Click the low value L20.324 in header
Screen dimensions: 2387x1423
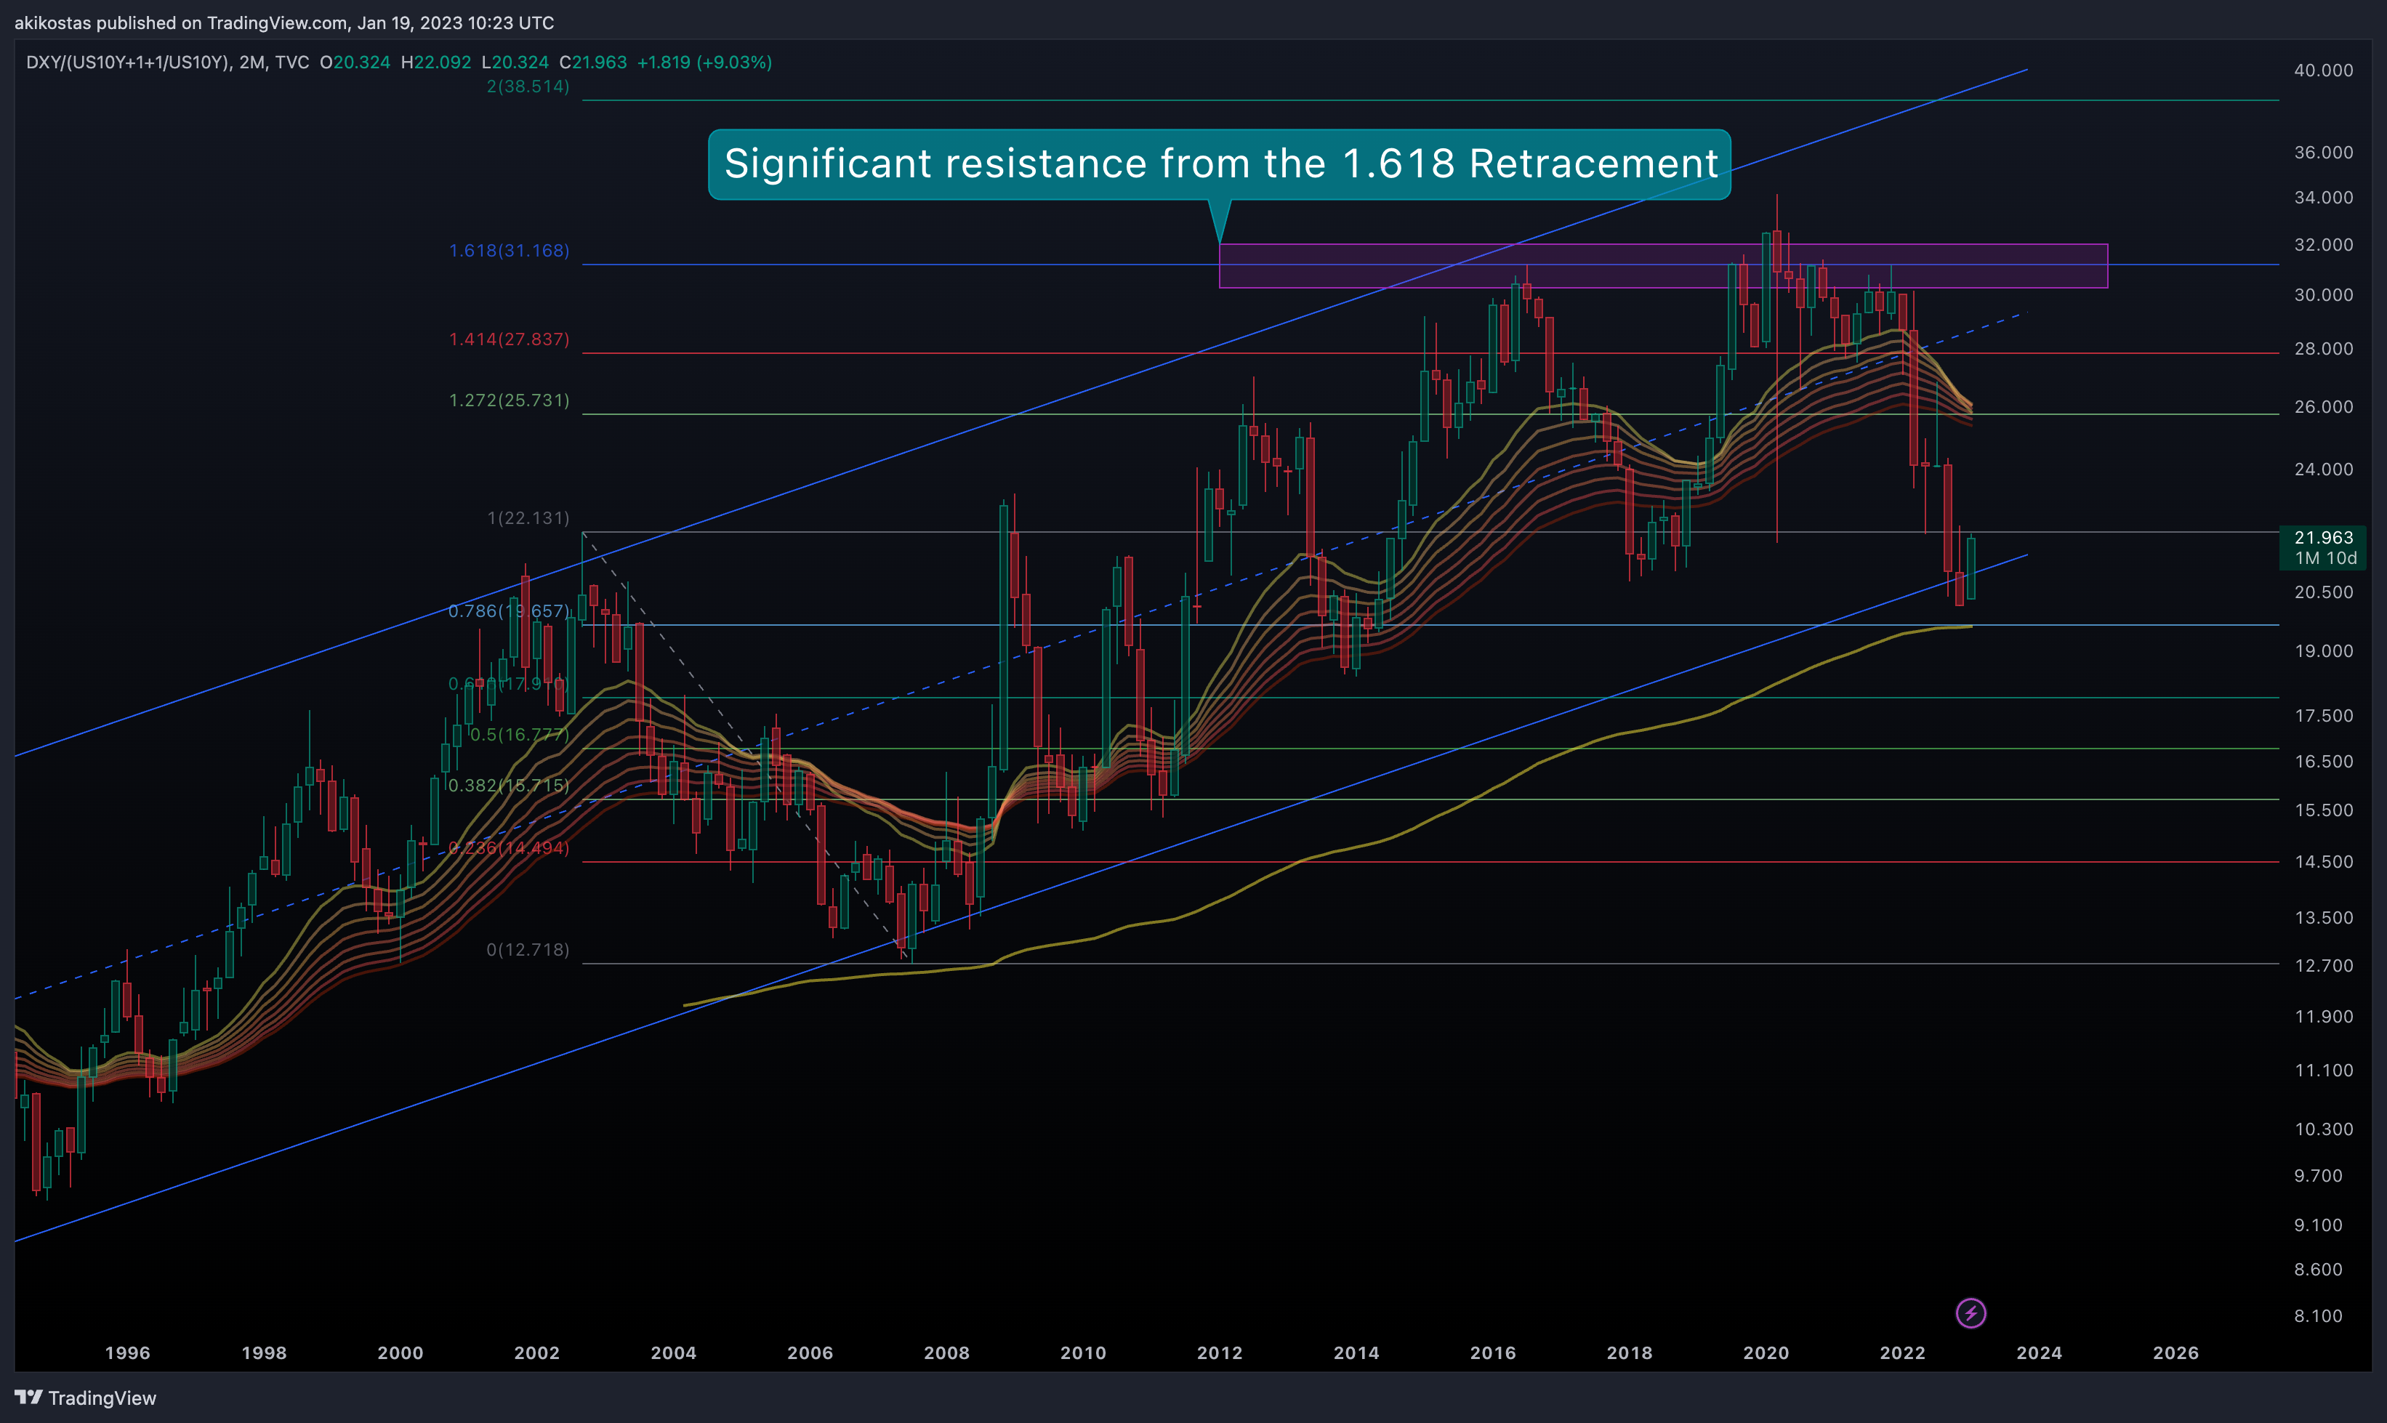[x=515, y=63]
